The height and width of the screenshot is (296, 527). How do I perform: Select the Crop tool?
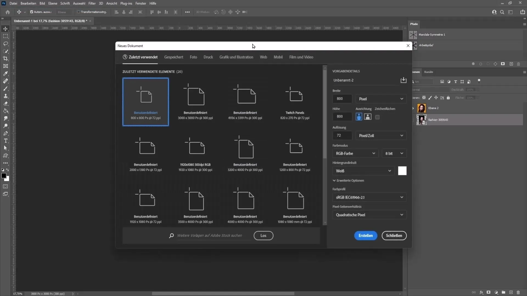(5, 58)
